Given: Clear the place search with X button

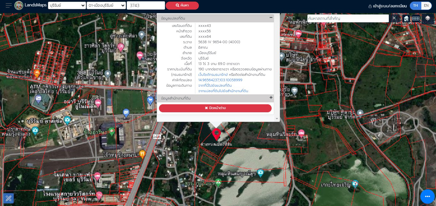Looking at the screenshot, I should pyautogui.click(x=394, y=18).
